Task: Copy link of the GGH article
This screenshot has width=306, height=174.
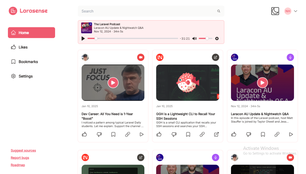Action: pyautogui.click(x=202, y=134)
